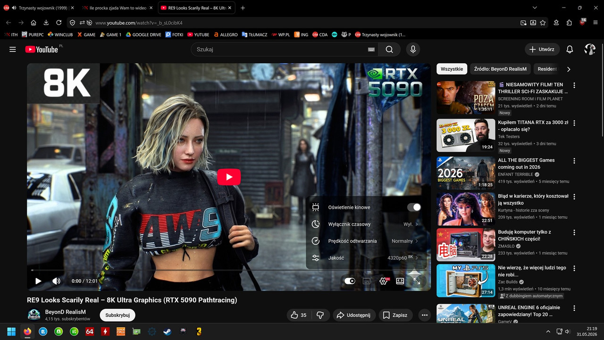Enter fullscreen mode in player
The height and width of the screenshot is (340, 604).
point(417,281)
